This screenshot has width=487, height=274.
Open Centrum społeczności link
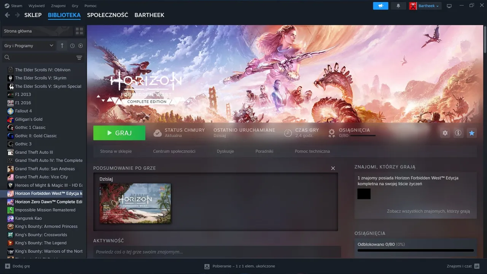174,151
